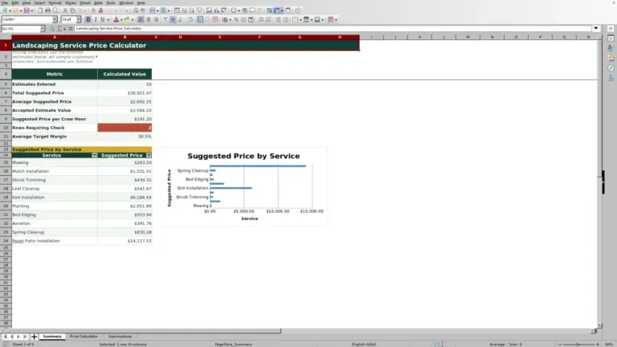Click the Insert Image icon
This screenshot has height=347, width=617.
(x=209, y=10)
